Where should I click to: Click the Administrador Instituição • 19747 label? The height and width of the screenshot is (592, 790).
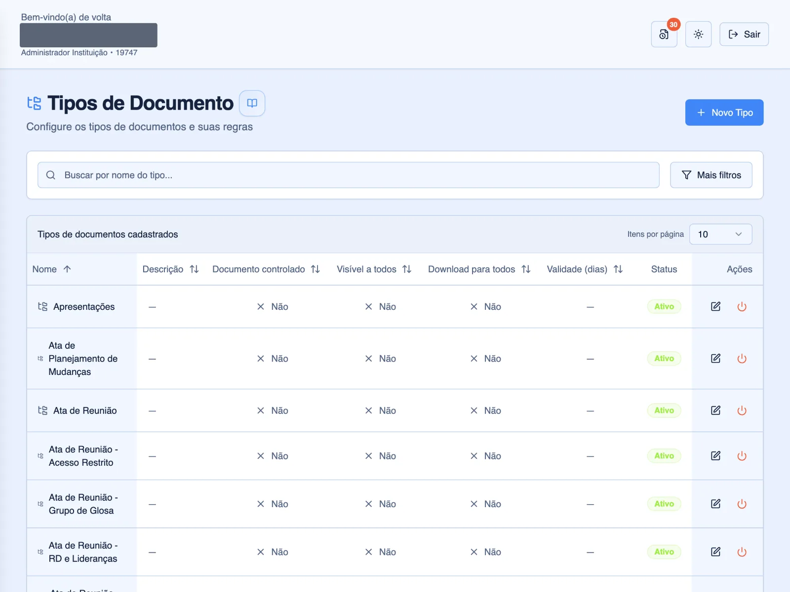pyautogui.click(x=79, y=52)
